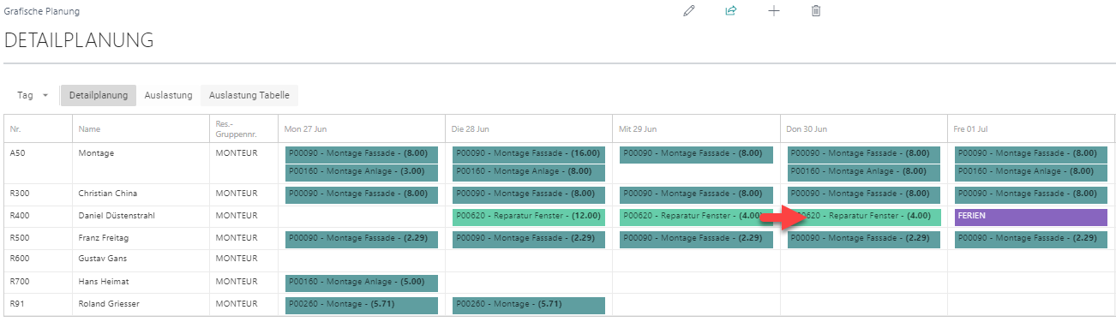Viewport: 1116px width, 322px height.
Task: Click the Name column header
Action: pyautogui.click(x=89, y=129)
